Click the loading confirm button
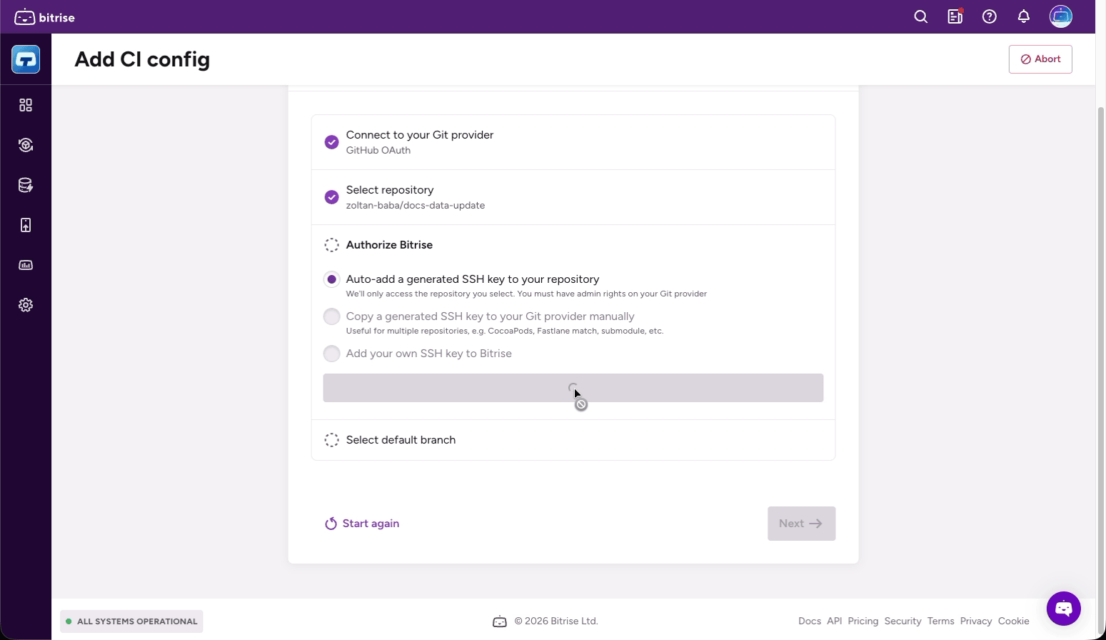 pyautogui.click(x=573, y=388)
